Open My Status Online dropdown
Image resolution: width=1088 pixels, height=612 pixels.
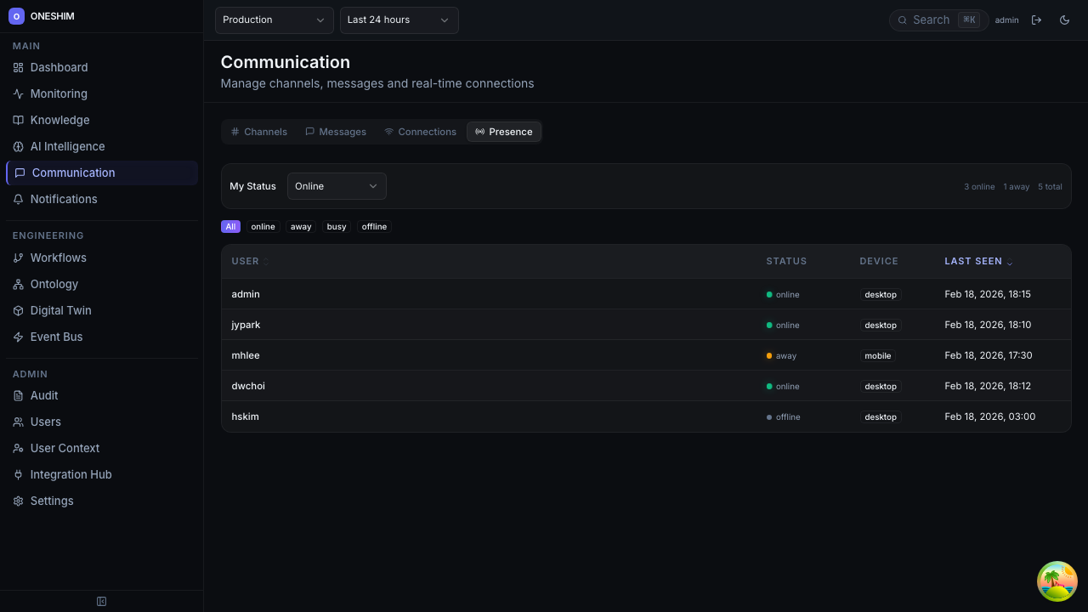pos(337,186)
